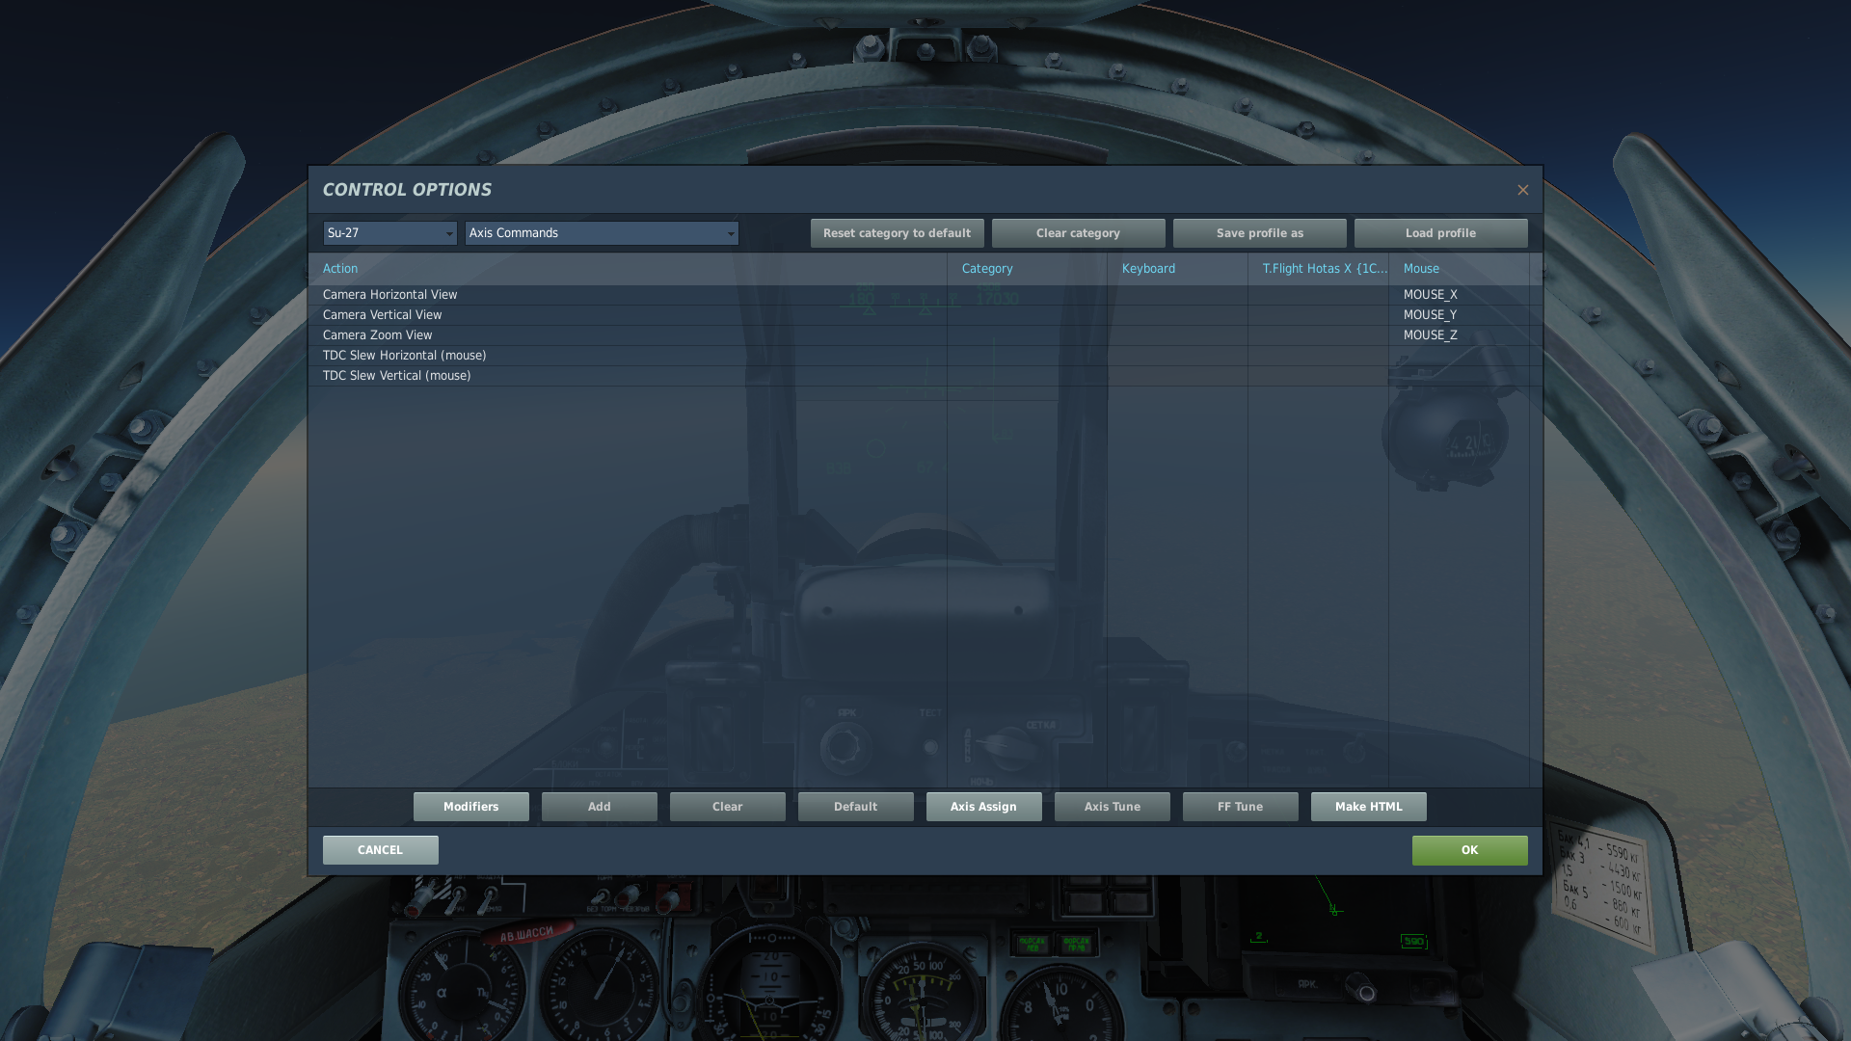
Task: Click the Mouse column header
Action: tap(1459, 269)
